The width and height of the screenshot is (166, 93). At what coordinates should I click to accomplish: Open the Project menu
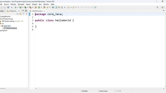[x=35, y=4]
